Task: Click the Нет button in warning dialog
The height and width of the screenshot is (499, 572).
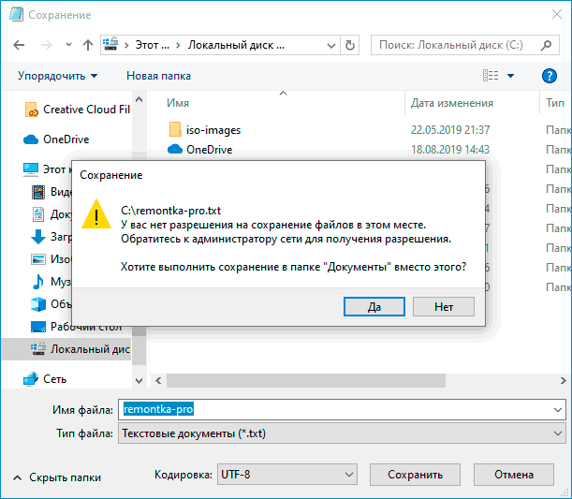Action: pyautogui.click(x=444, y=307)
